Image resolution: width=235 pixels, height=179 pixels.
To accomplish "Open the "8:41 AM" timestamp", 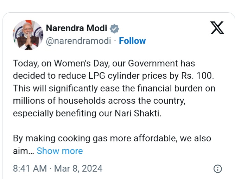I will tap(30, 168).
